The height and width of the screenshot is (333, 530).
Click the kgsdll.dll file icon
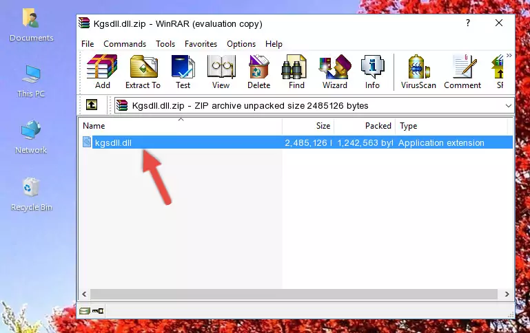pyautogui.click(x=87, y=142)
